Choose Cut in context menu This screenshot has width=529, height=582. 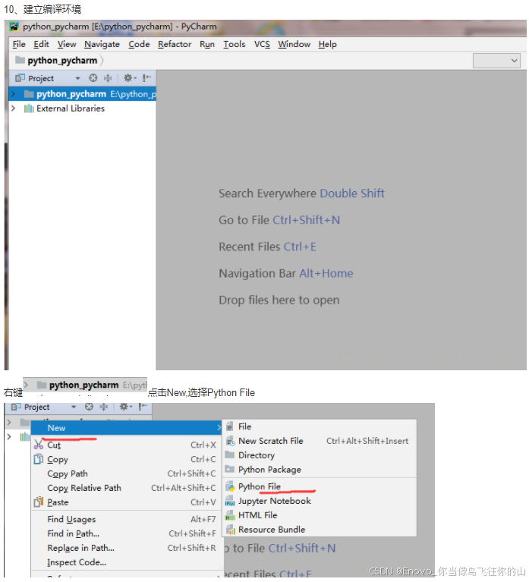(126, 445)
